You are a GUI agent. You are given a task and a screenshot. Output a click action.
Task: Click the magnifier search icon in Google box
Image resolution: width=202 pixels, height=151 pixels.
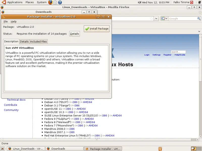(199, 18)
